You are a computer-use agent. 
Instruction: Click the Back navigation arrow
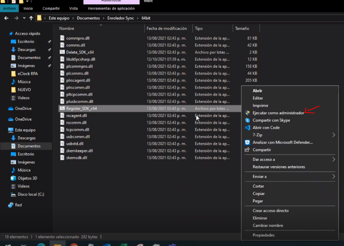pyautogui.click(x=7, y=18)
